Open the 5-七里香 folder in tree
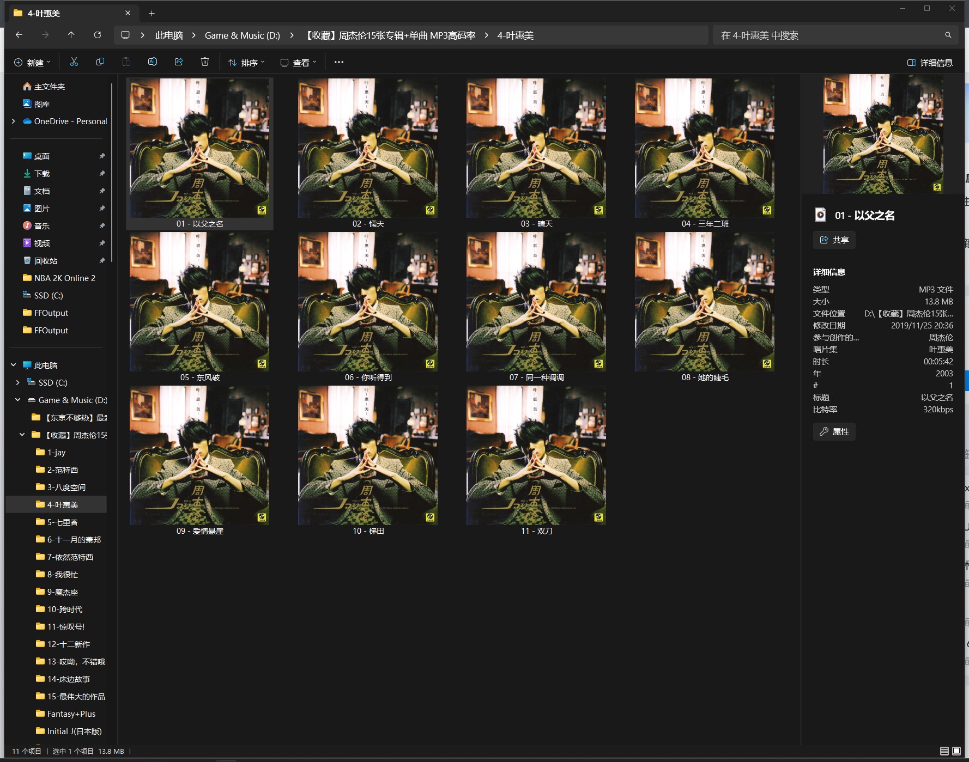 (56, 522)
